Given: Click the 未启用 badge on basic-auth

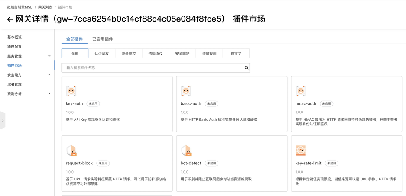Looking at the screenshot, I should (211, 104).
